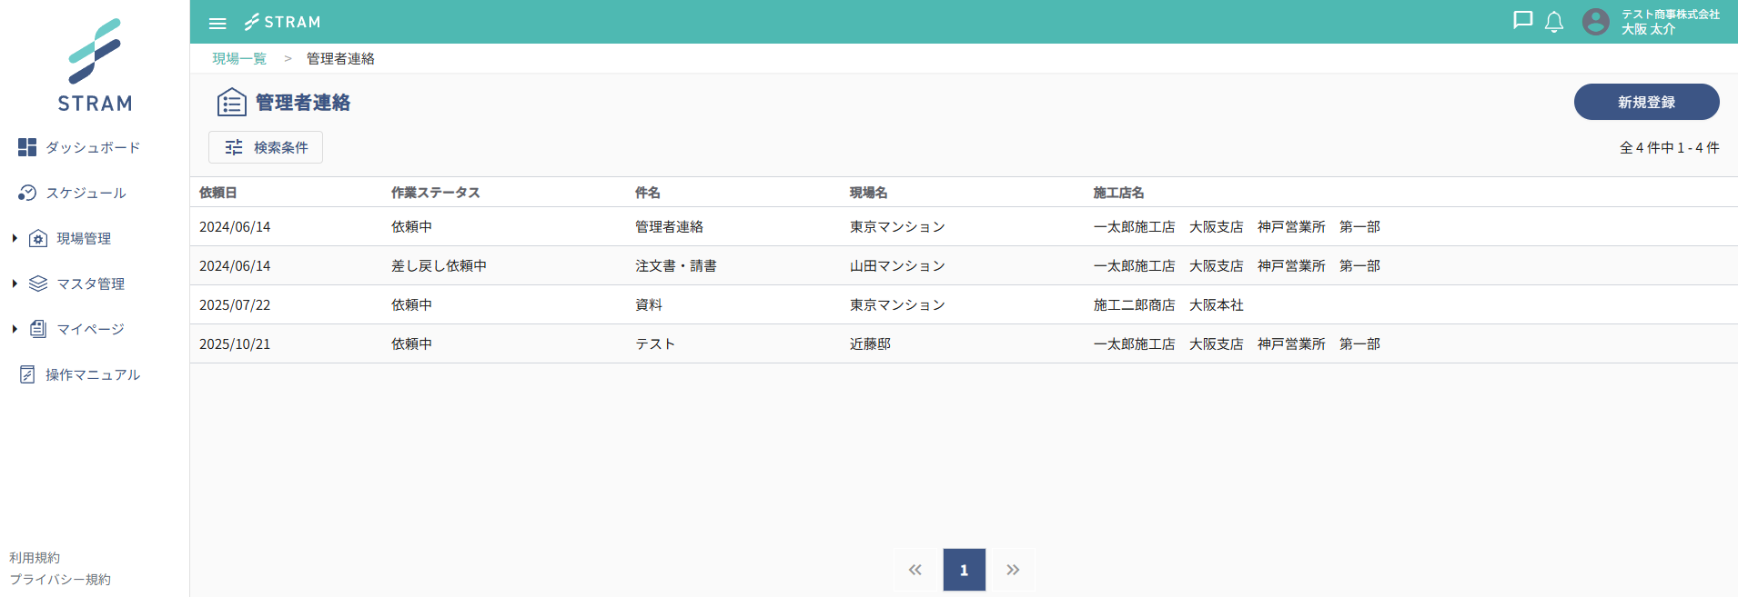The image size is (1738, 597).
Task: Click the マイページ clipboard icon
Action: click(38, 329)
